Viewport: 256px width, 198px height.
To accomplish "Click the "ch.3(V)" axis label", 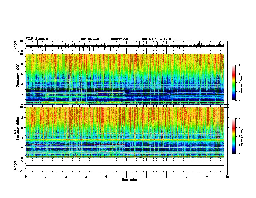I will click(16, 166).
